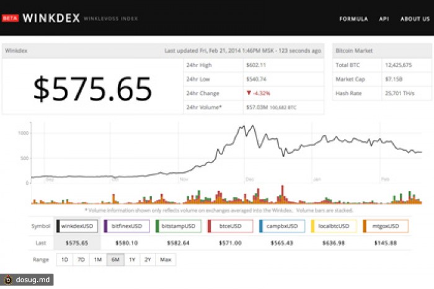The height and width of the screenshot is (289, 434).
Task: Click the 24hr Low value $540.74
Action: click(x=256, y=79)
